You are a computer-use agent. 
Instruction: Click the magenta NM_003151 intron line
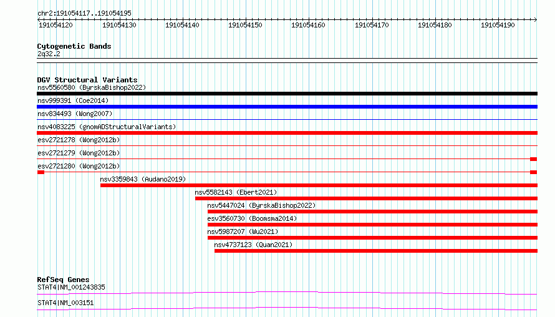(287, 308)
